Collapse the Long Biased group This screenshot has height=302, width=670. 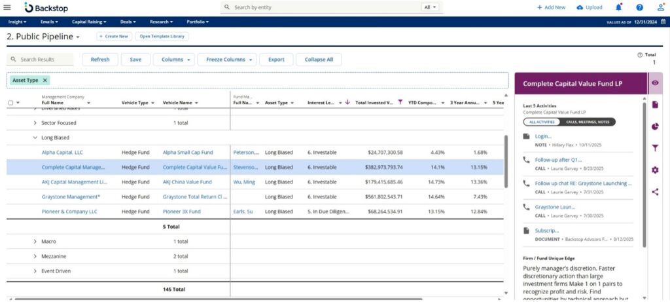tap(35, 138)
